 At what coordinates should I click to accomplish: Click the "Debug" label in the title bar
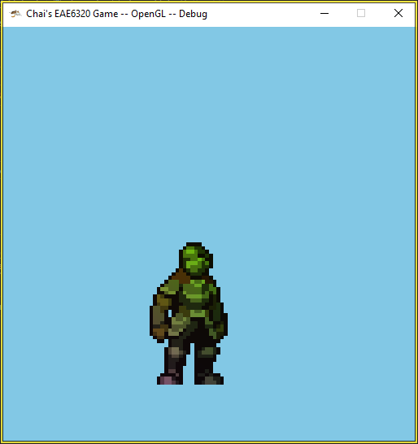[x=193, y=14]
